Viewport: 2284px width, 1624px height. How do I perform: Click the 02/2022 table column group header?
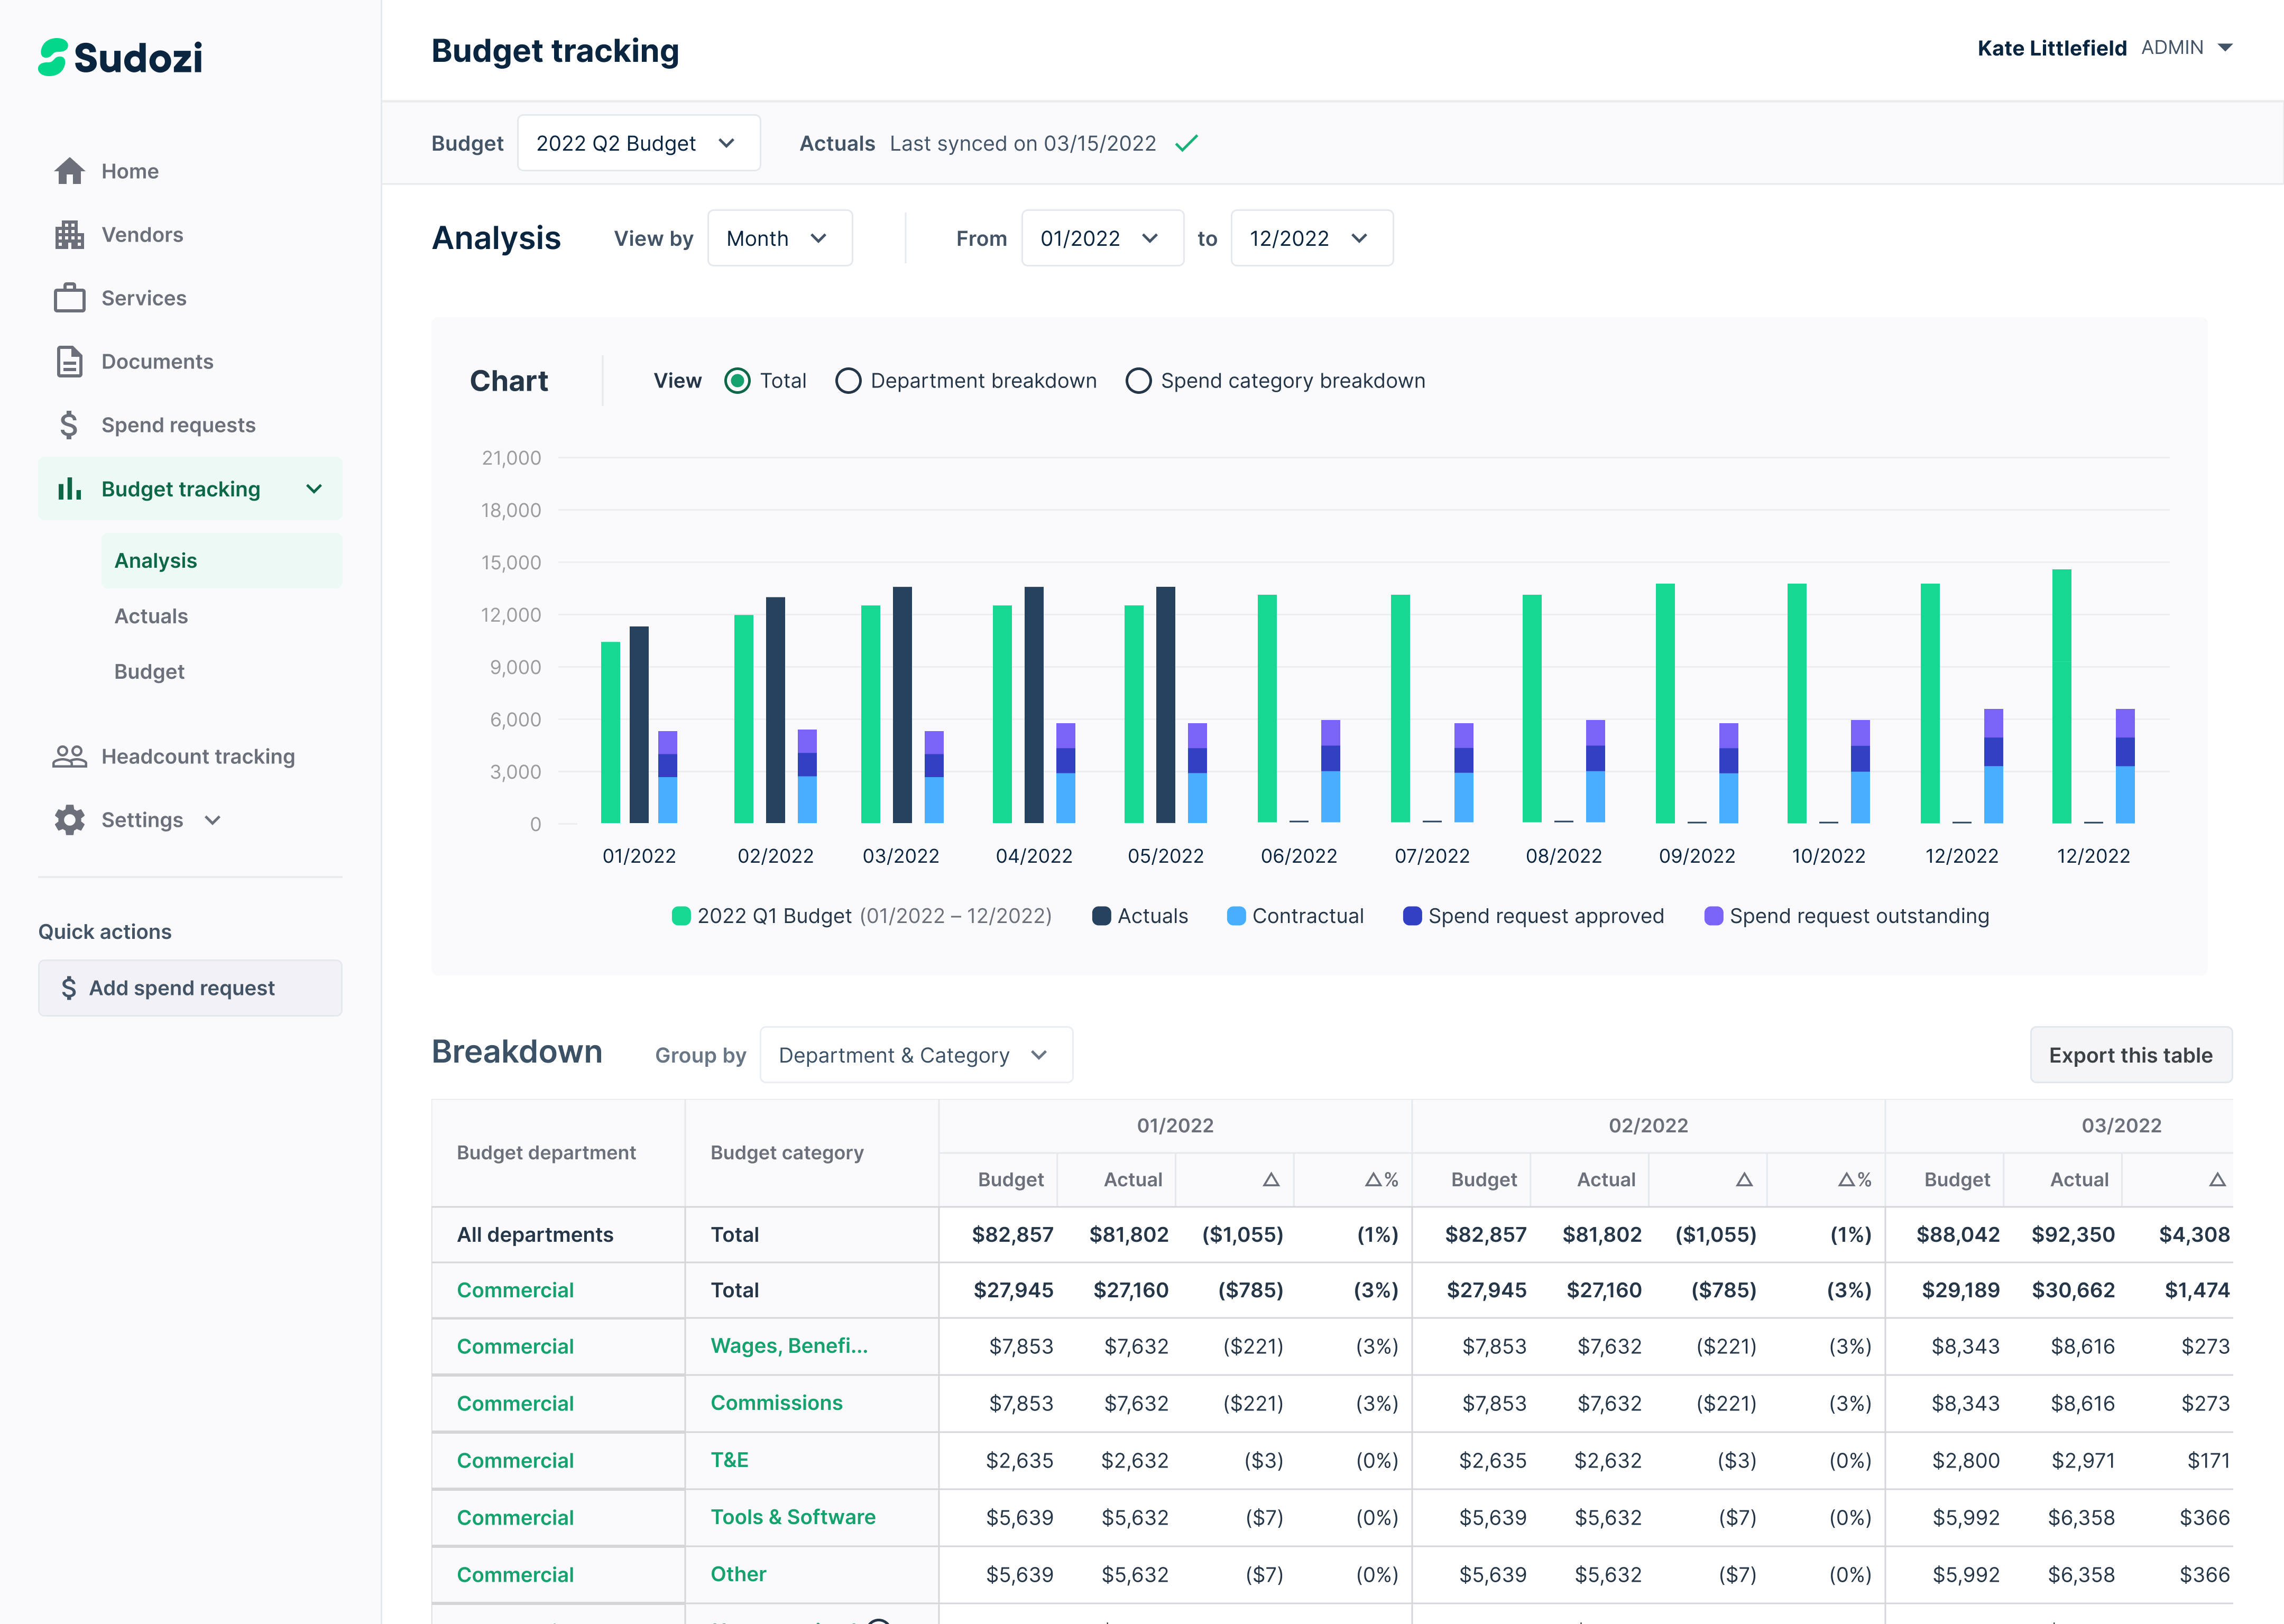(x=1648, y=1125)
